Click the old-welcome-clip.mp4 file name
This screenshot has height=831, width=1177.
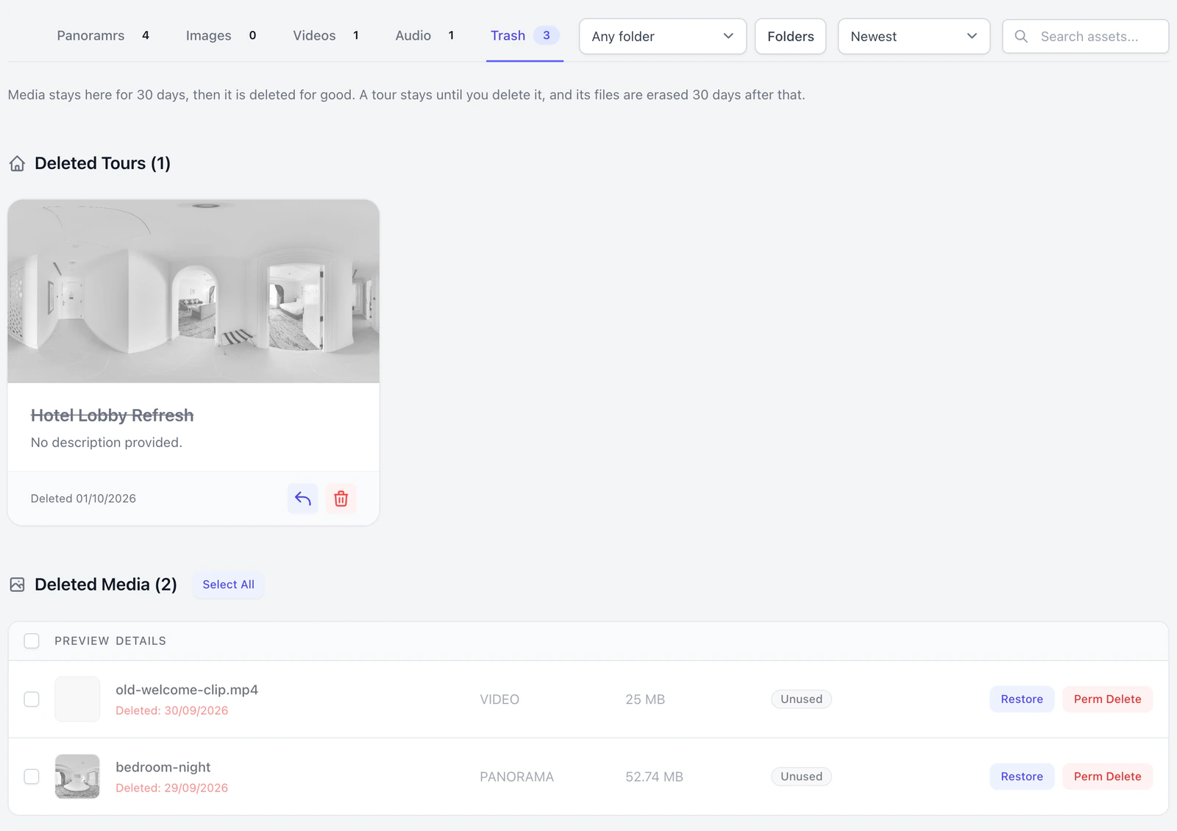tap(187, 690)
